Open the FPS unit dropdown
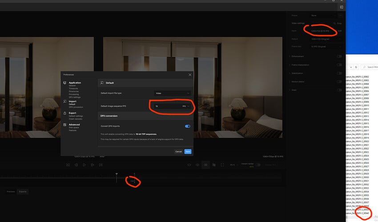The height and width of the screenshot is (222, 378). click(186, 106)
